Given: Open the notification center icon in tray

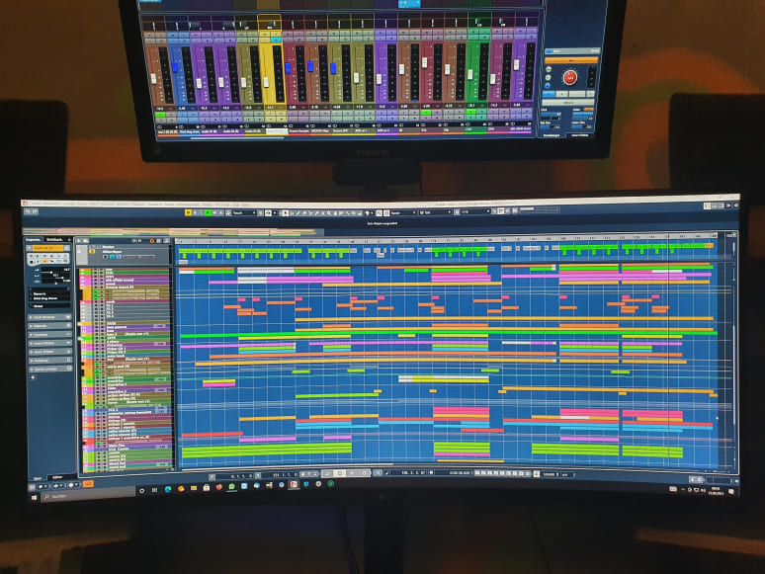Looking at the screenshot, I should [731, 492].
